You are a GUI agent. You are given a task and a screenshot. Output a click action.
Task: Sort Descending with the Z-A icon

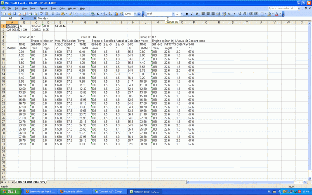110,14
